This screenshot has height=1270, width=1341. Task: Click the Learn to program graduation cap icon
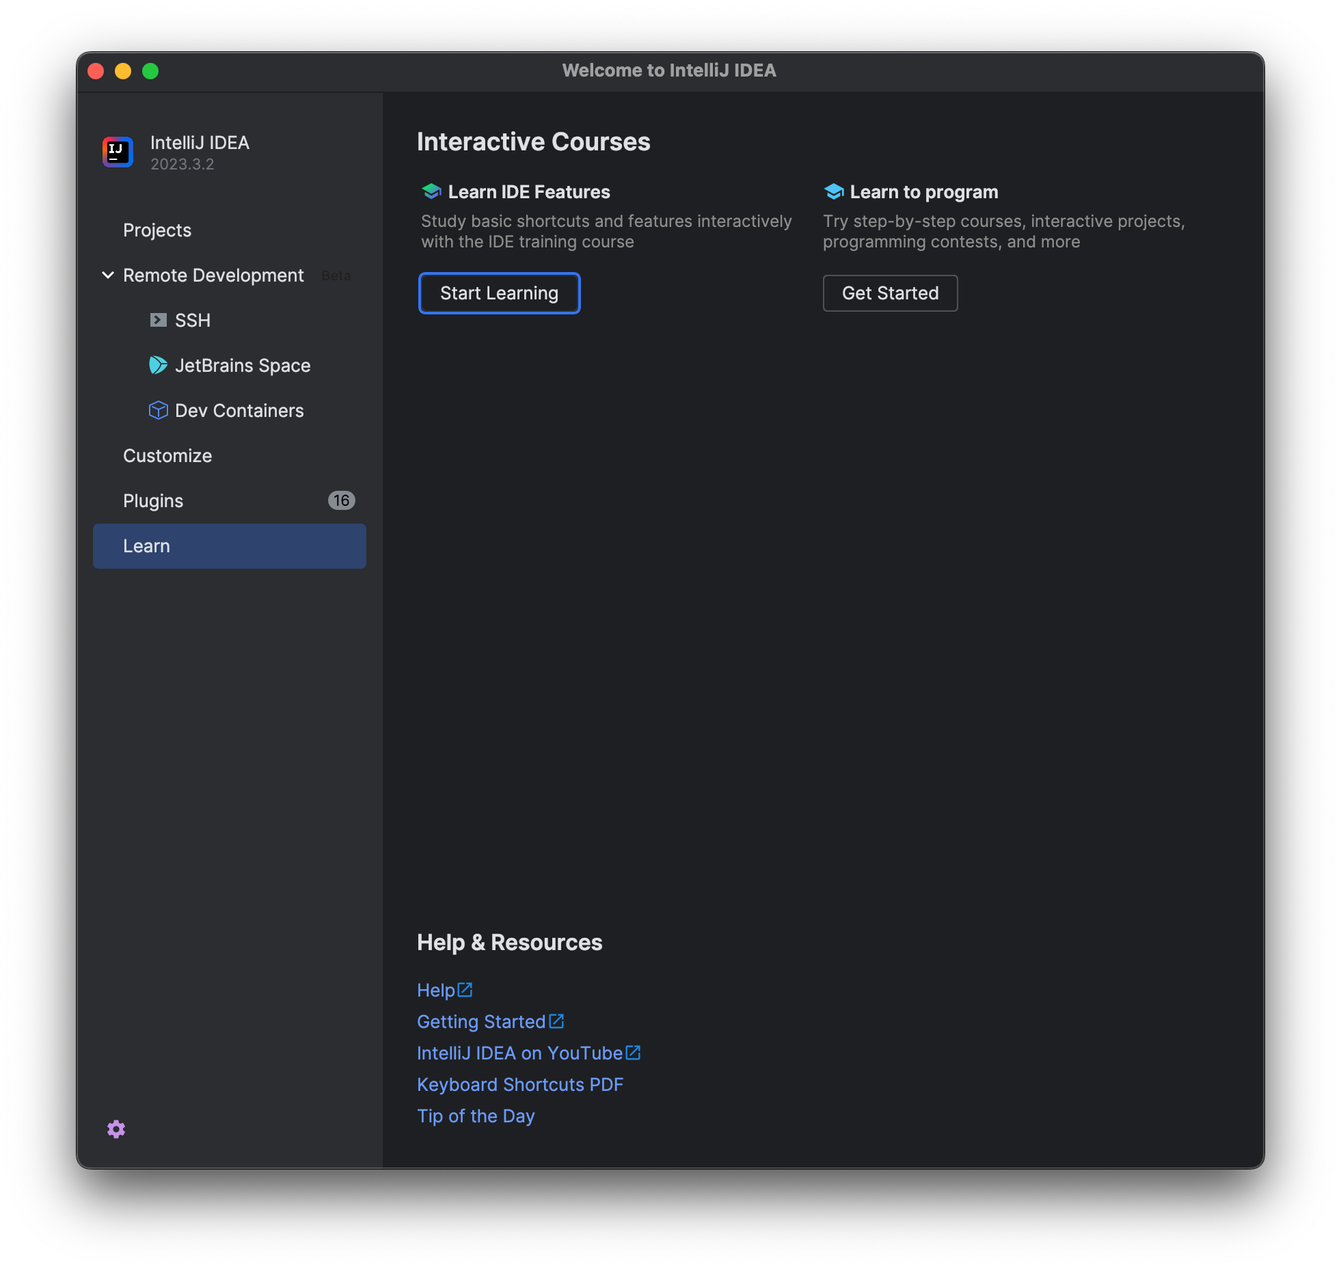click(x=833, y=191)
